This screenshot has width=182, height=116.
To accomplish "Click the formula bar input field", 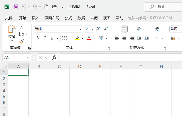I will [121, 57].
